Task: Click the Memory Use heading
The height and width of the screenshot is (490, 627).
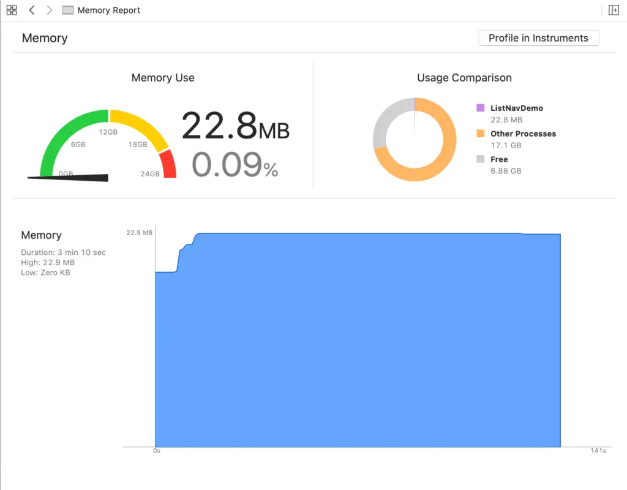Action: [163, 78]
